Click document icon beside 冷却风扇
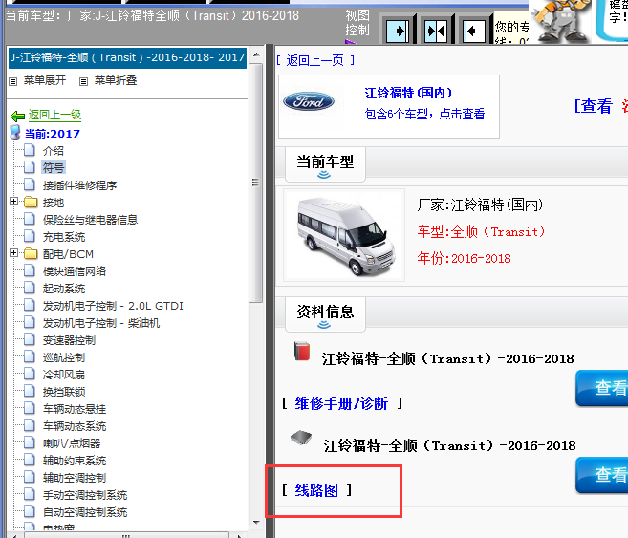Screen dimensions: 628x538 tap(30, 374)
